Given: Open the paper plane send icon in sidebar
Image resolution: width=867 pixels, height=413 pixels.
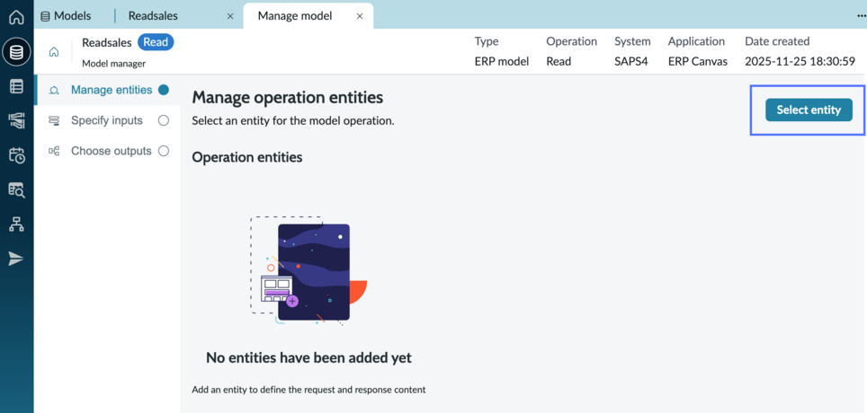Looking at the screenshot, I should 16,259.
